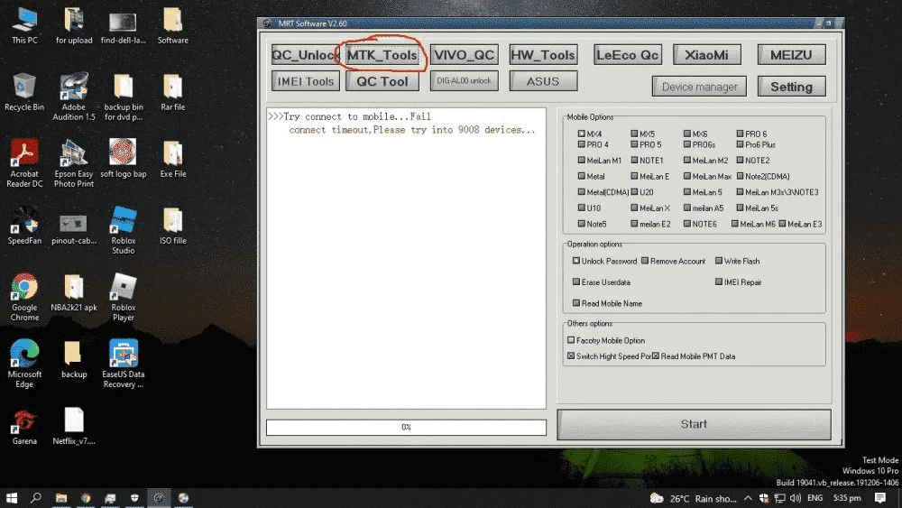Image resolution: width=902 pixels, height=508 pixels.
Task: Launch SpeedFan shortcut
Action: point(24,226)
